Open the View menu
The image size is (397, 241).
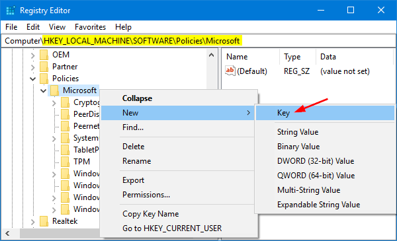click(x=57, y=27)
